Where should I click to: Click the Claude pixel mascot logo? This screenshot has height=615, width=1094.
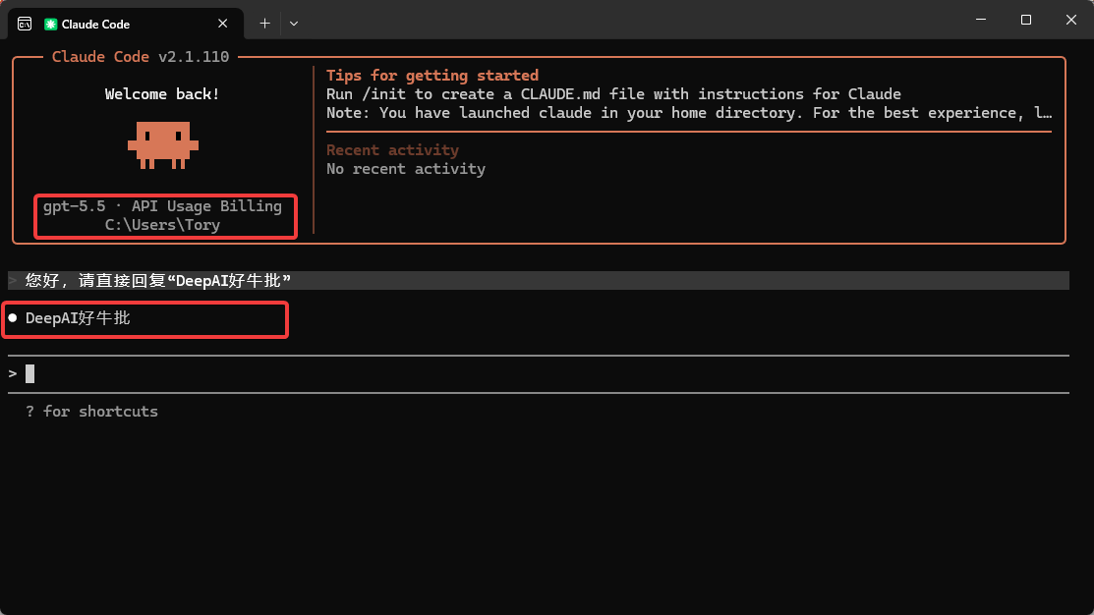point(162,145)
